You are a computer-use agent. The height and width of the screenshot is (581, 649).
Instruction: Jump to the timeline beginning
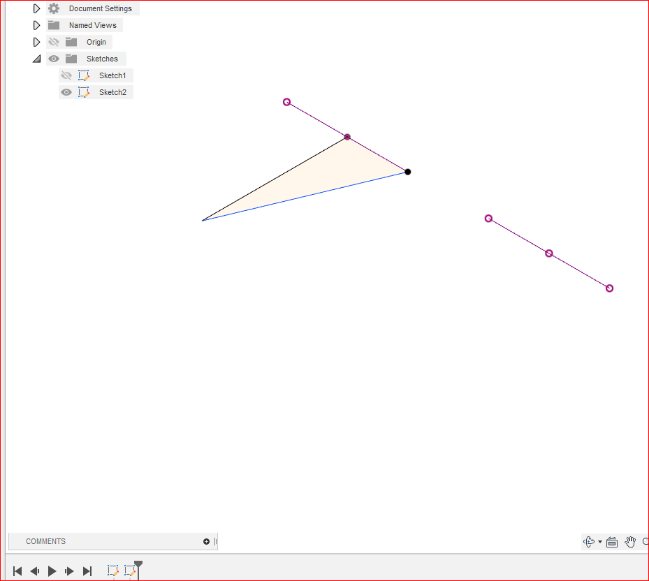coord(17,571)
